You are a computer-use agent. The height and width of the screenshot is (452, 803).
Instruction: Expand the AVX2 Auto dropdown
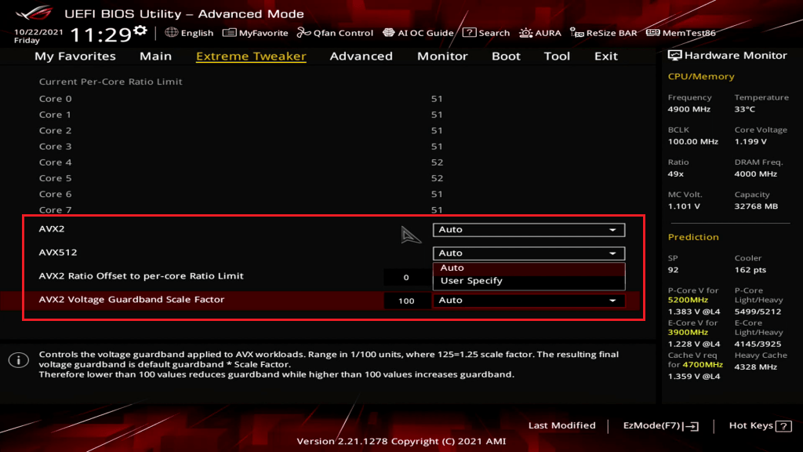point(529,230)
